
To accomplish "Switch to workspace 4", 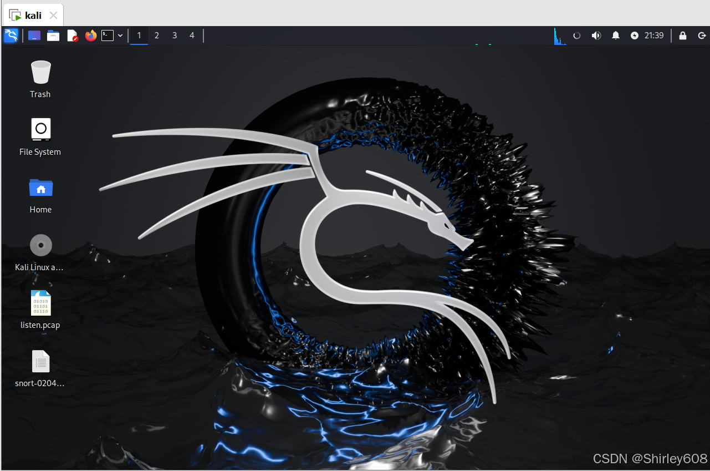I will [192, 36].
